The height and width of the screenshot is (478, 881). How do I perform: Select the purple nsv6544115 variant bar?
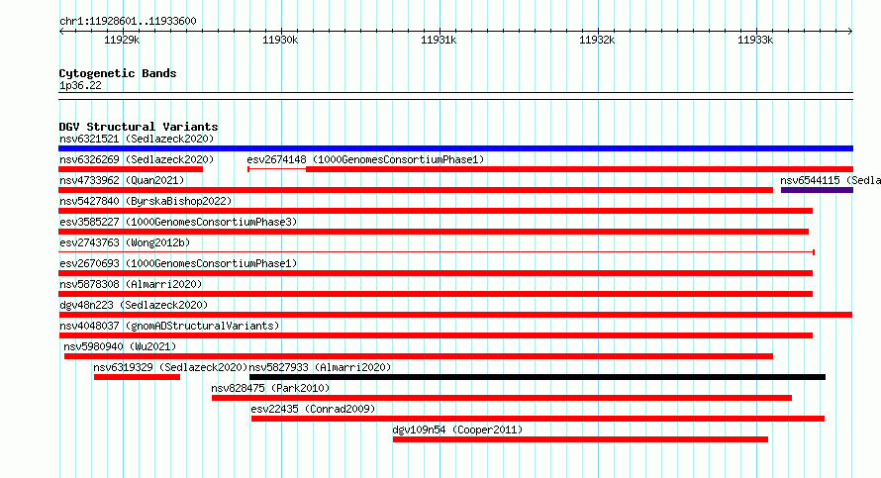click(x=817, y=190)
